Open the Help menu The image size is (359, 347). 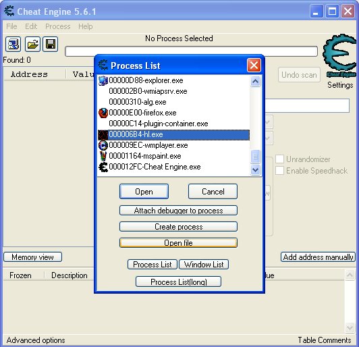(86, 26)
